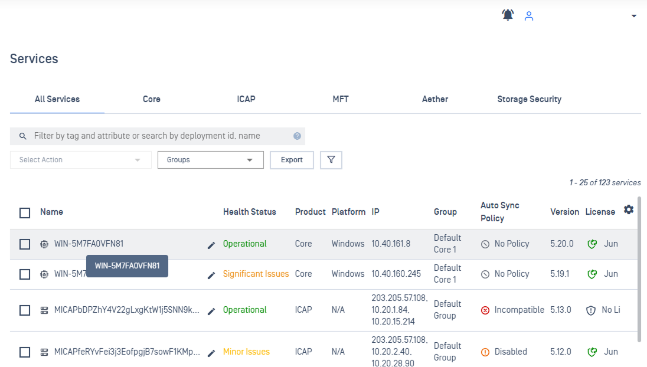Click the Incompatible policy label

[519, 310]
